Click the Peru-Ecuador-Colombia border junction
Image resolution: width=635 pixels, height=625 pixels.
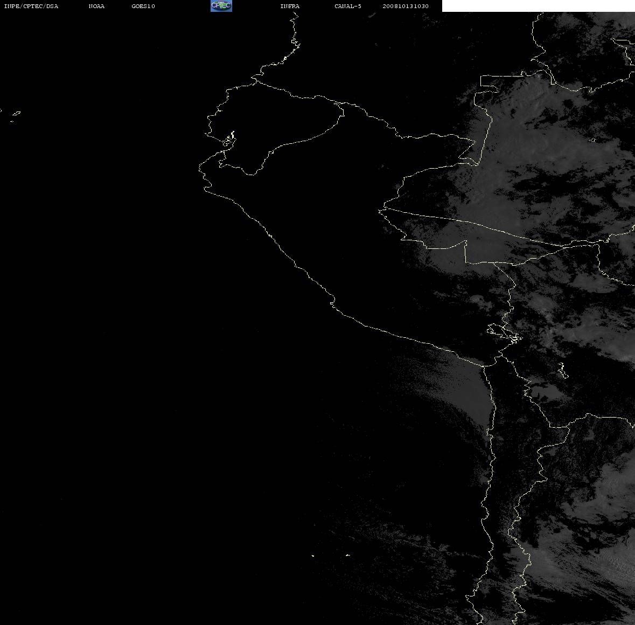click(x=340, y=103)
